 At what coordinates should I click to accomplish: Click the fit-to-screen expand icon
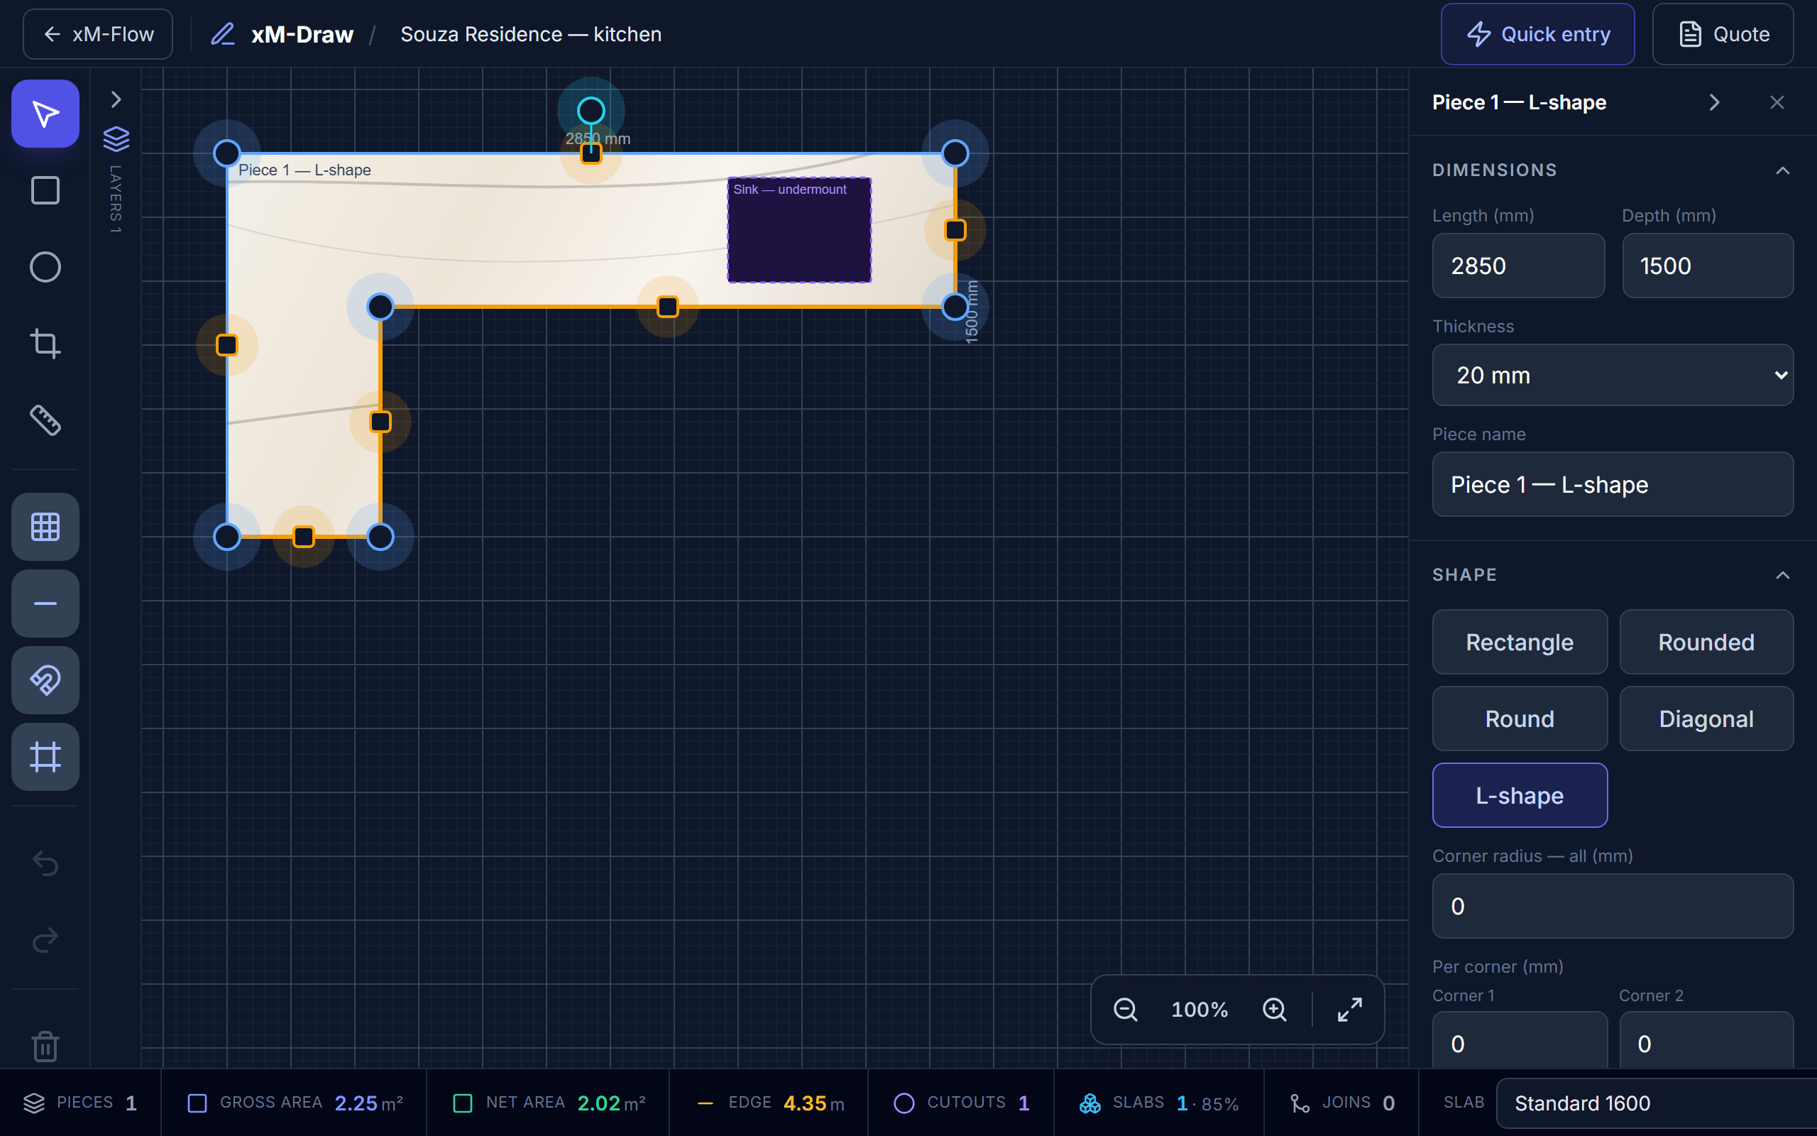point(1349,1009)
